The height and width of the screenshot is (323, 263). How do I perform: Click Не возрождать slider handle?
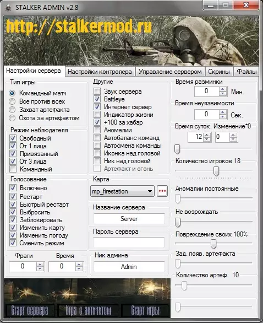click(178, 222)
